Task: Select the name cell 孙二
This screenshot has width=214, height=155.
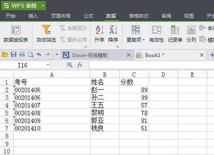Action: 105,98
